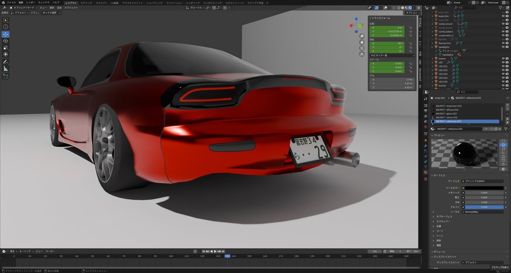This screenshot has height=273, width=511.
Task: Select the Add Cube tool
Action: pyautogui.click(x=6, y=77)
